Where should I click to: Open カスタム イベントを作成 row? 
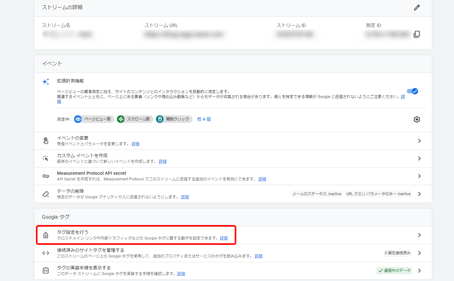233,158
